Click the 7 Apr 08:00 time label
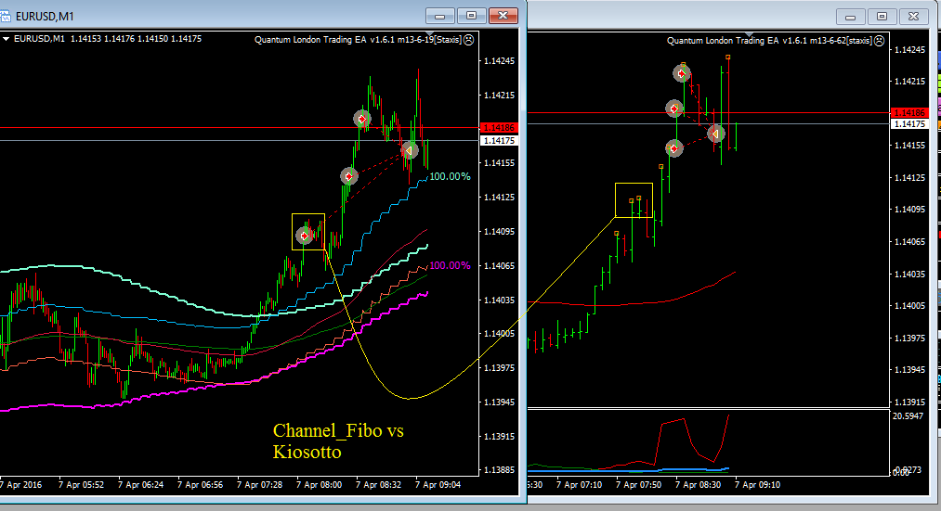The width and height of the screenshot is (941, 511). 320,485
